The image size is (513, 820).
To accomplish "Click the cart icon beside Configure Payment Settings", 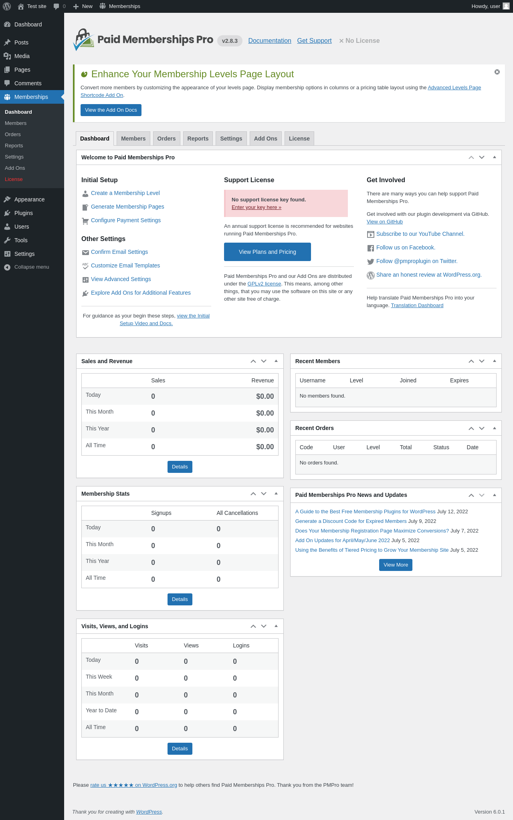I will tap(85, 221).
